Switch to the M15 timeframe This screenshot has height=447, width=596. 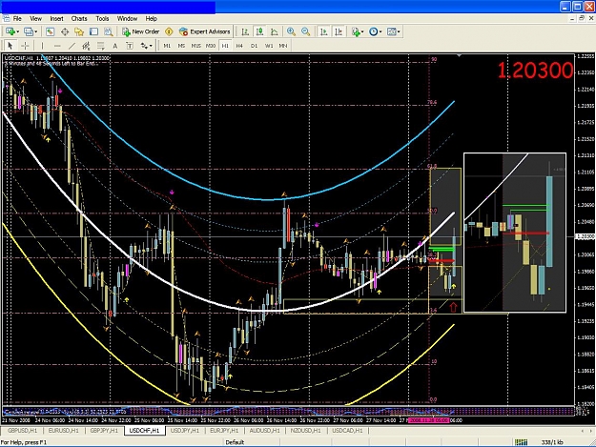click(x=195, y=46)
